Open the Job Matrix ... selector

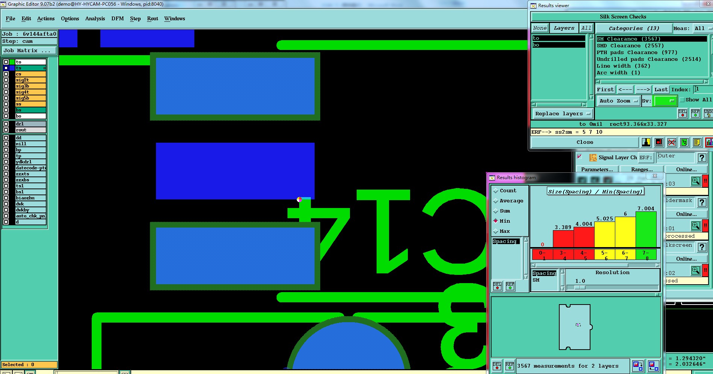coord(29,50)
